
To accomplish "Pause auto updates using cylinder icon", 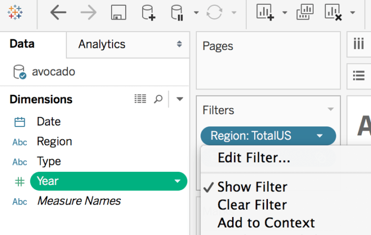I will 178,13.
